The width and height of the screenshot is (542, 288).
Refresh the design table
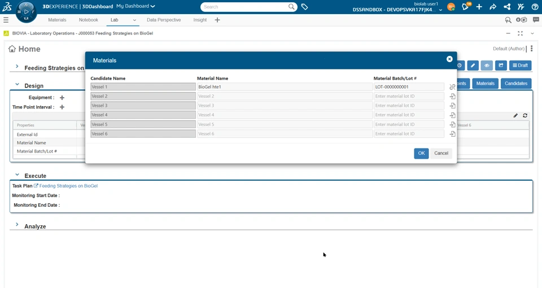525,115
